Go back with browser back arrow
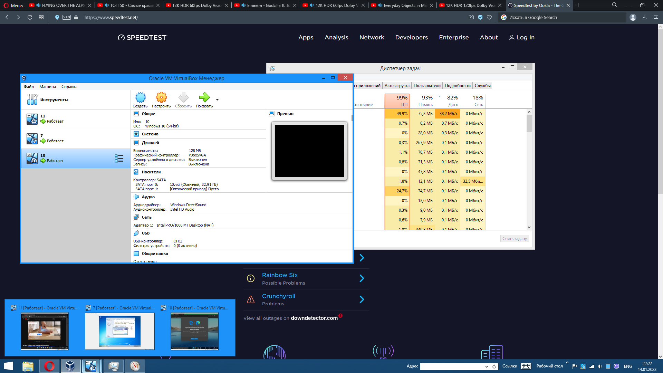This screenshot has width=663, height=373. tap(7, 17)
